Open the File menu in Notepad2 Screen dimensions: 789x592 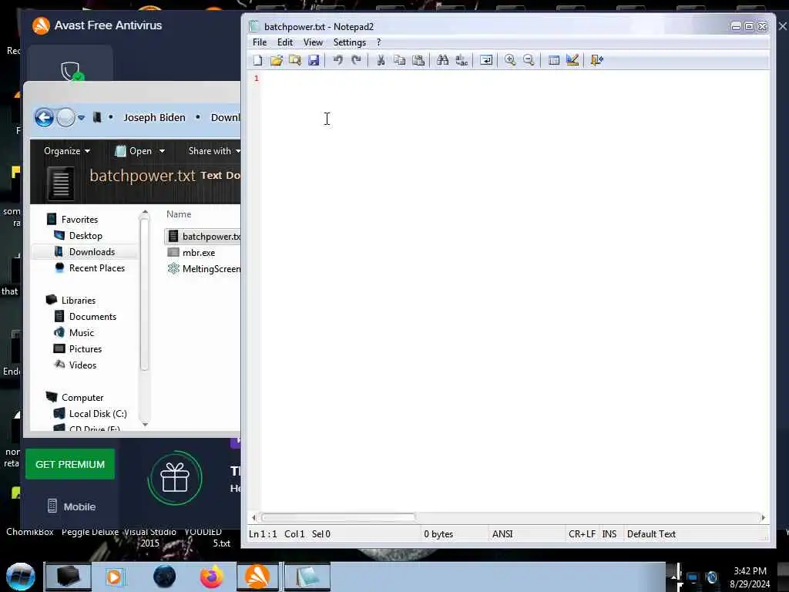pos(260,42)
